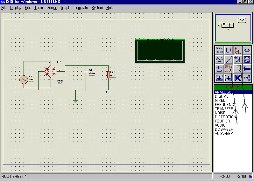The height and width of the screenshot is (181, 254).
Task: Select the Graph simulation tool icon
Action: tap(237, 50)
